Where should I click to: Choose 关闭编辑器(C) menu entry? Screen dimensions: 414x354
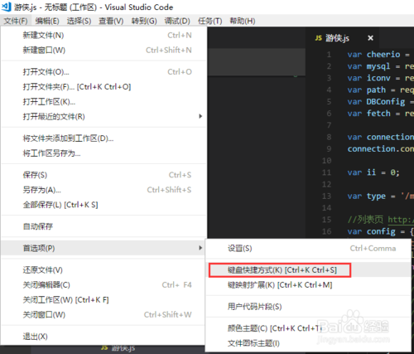tap(103, 285)
